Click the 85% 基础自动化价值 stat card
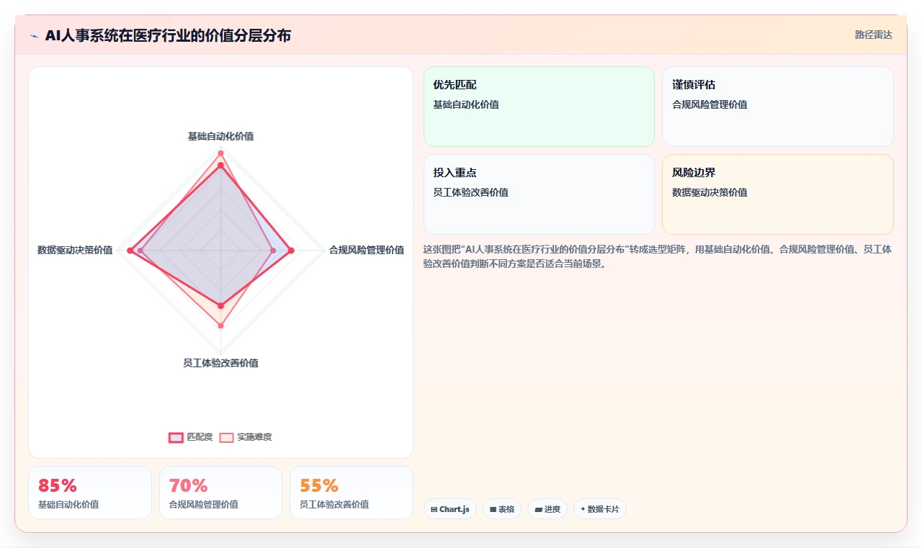 point(90,493)
